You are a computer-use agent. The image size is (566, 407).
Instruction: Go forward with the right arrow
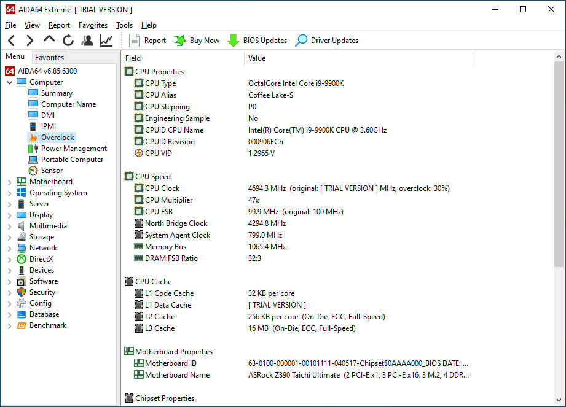[30, 41]
